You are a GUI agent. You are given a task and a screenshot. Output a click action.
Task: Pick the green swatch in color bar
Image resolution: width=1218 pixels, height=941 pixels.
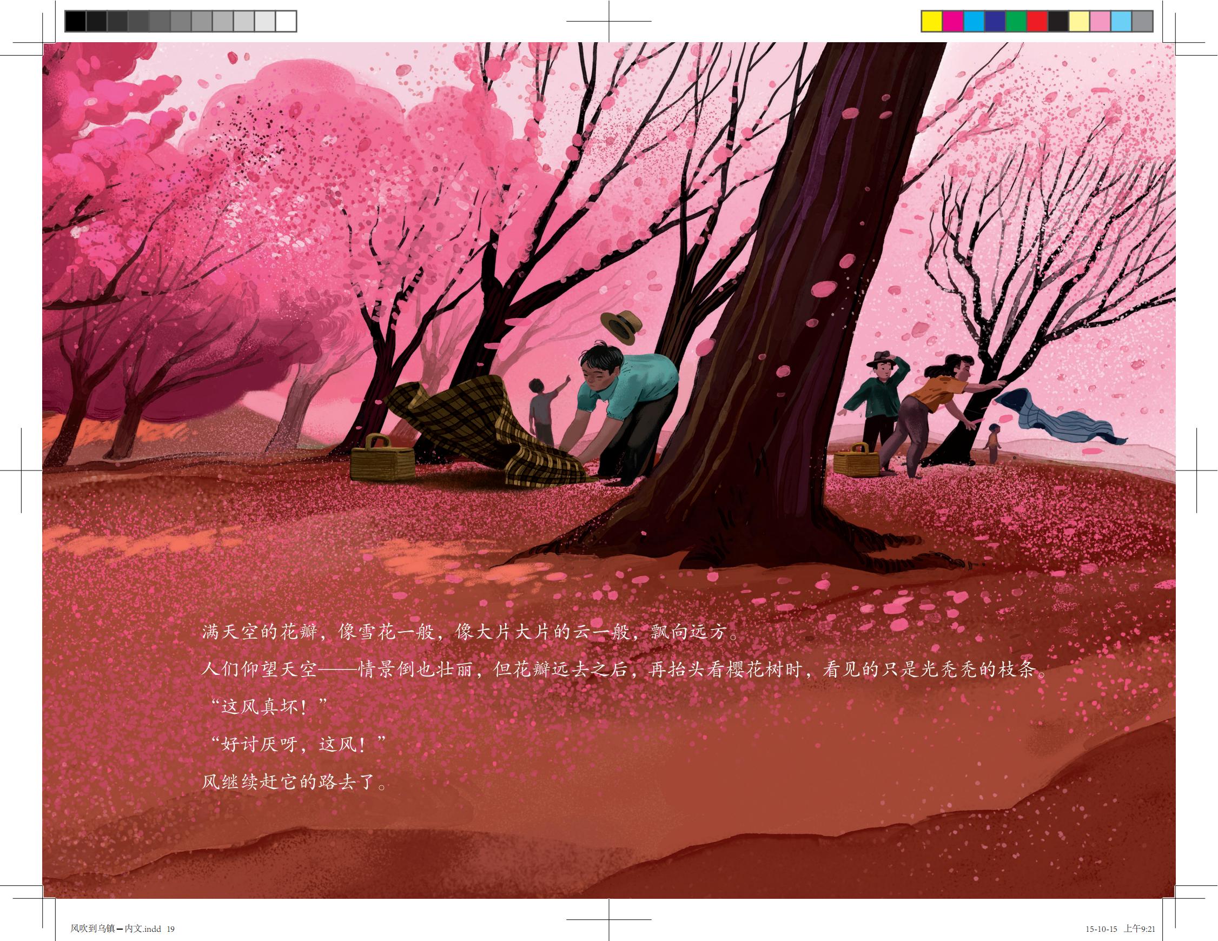point(1016,22)
